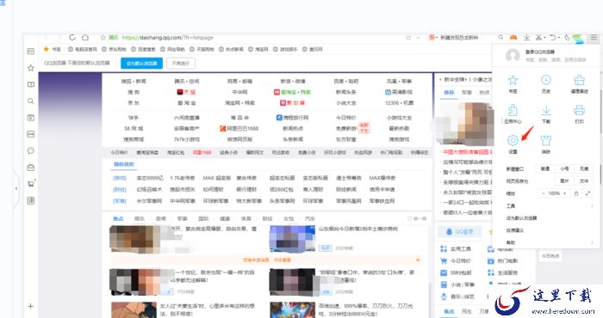Close the orange notice bar with X
The height and width of the screenshot is (318, 603).
418,260
